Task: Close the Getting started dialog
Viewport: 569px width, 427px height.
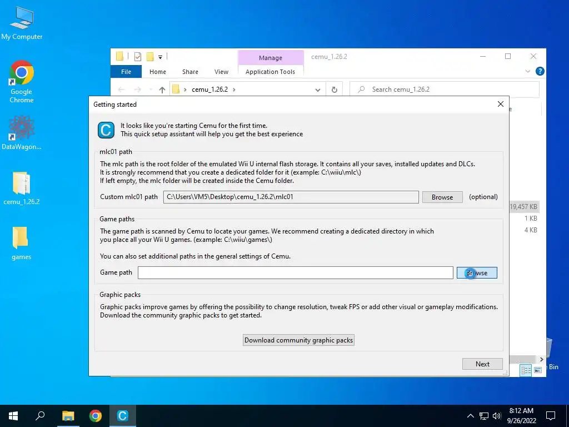Action: coord(501,104)
